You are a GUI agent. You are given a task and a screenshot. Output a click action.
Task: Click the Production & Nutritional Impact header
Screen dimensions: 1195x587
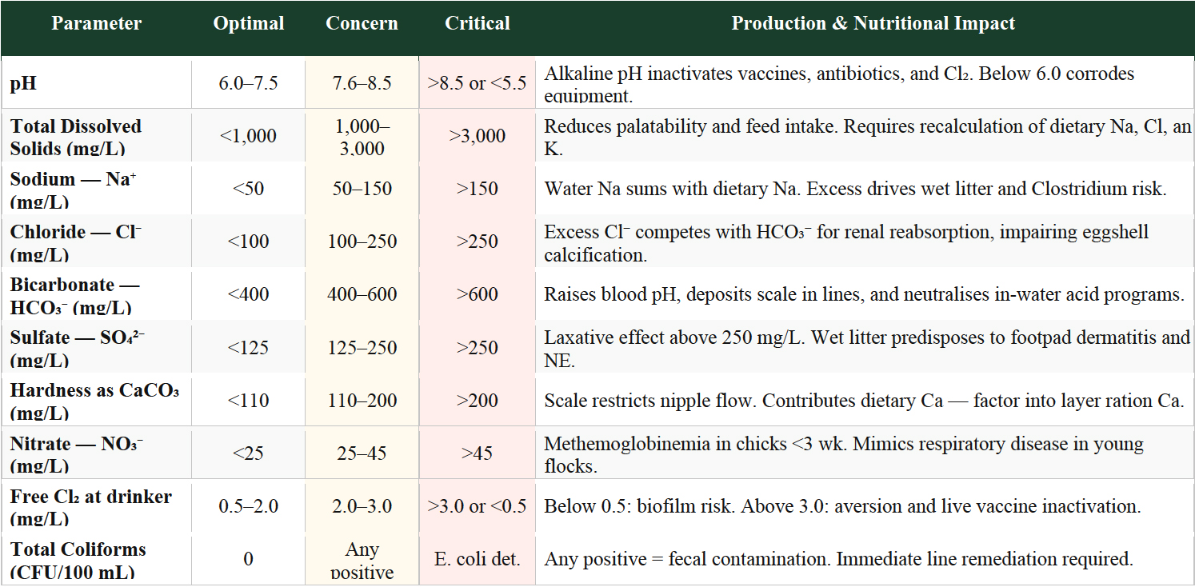point(873,23)
